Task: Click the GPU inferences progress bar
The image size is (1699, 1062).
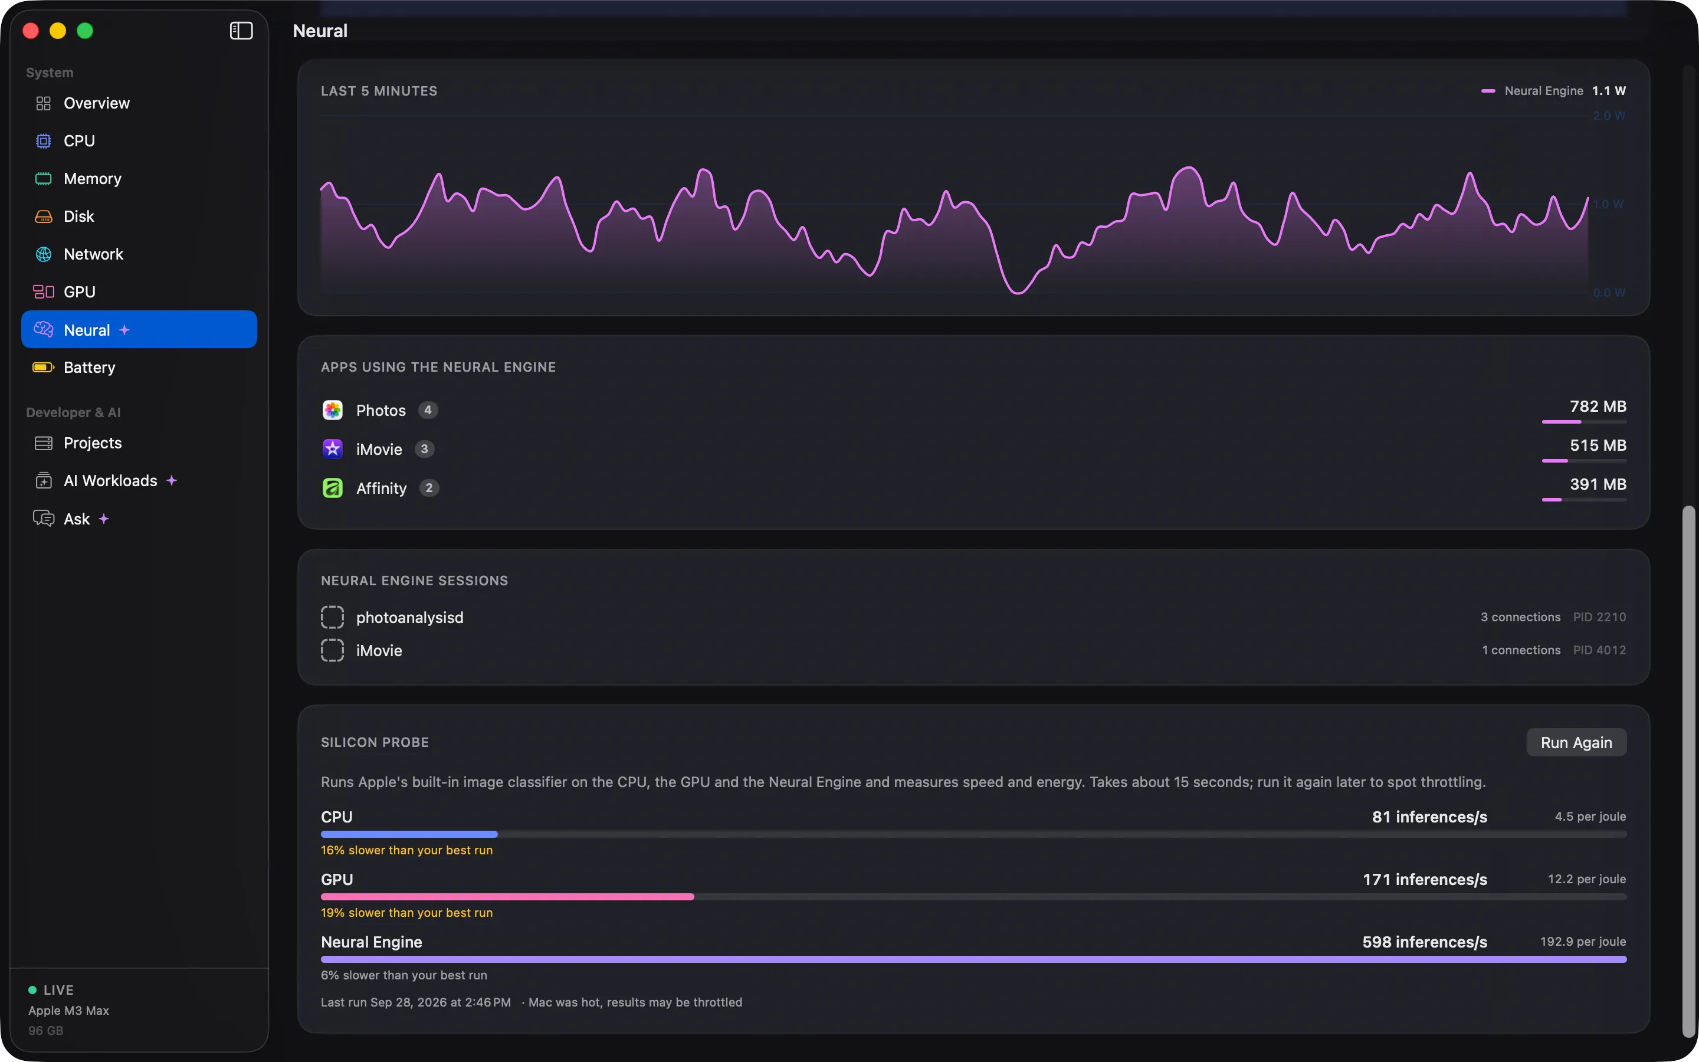Action: click(974, 897)
